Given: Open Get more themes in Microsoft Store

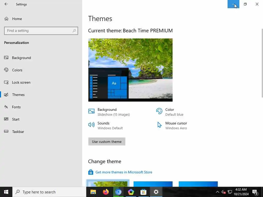Looking at the screenshot, I should pyautogui.click(x=124, y=172).
